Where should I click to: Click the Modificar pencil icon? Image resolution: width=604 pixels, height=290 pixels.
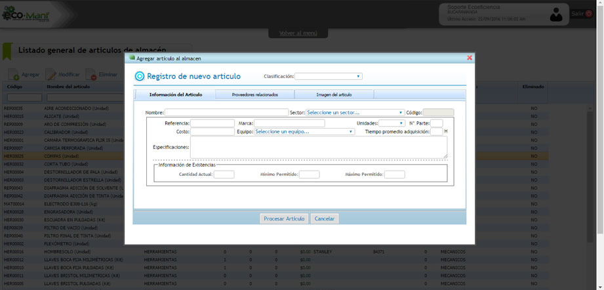click(x=51, y=75)
